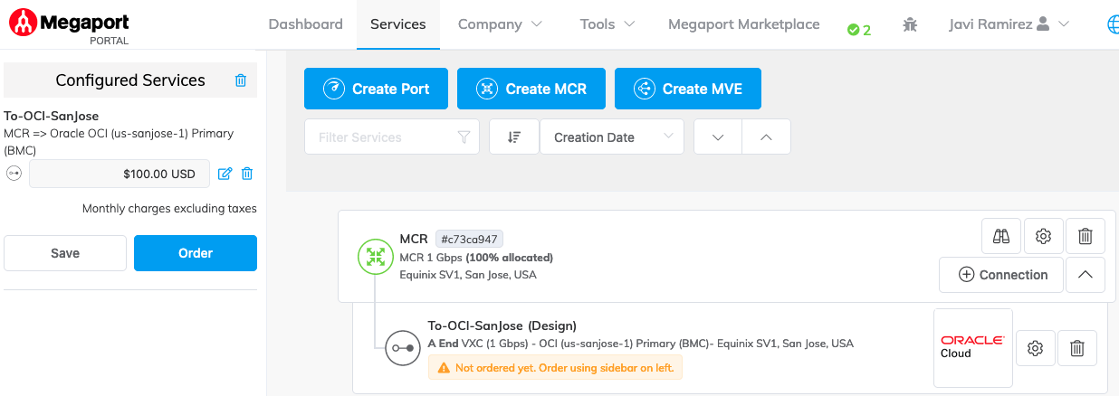Image resolution: width=1119 pixels, height=396 pixels.
Task: Open the Javi Ramirez user menu
Action: coord(1009,24)
